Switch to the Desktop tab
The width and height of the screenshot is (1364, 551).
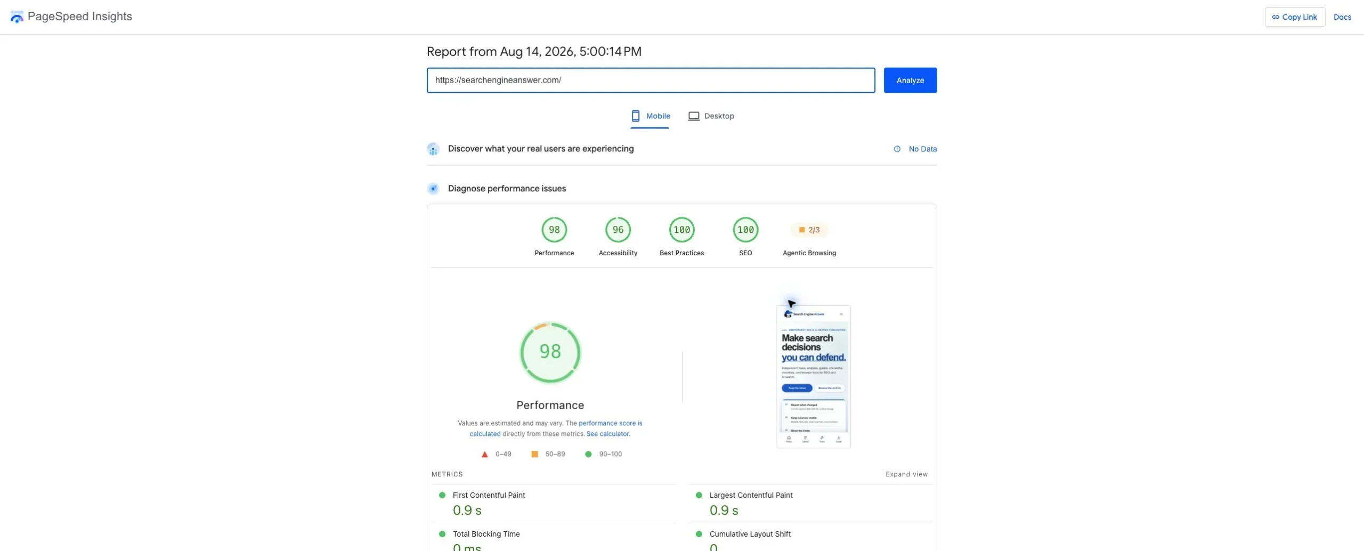(x=711, y=116)
